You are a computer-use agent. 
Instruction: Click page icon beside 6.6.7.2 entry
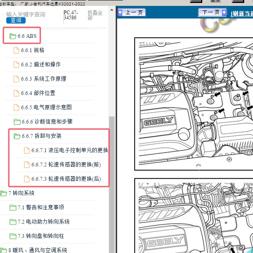pyautogui.click(x=26, y=165)
